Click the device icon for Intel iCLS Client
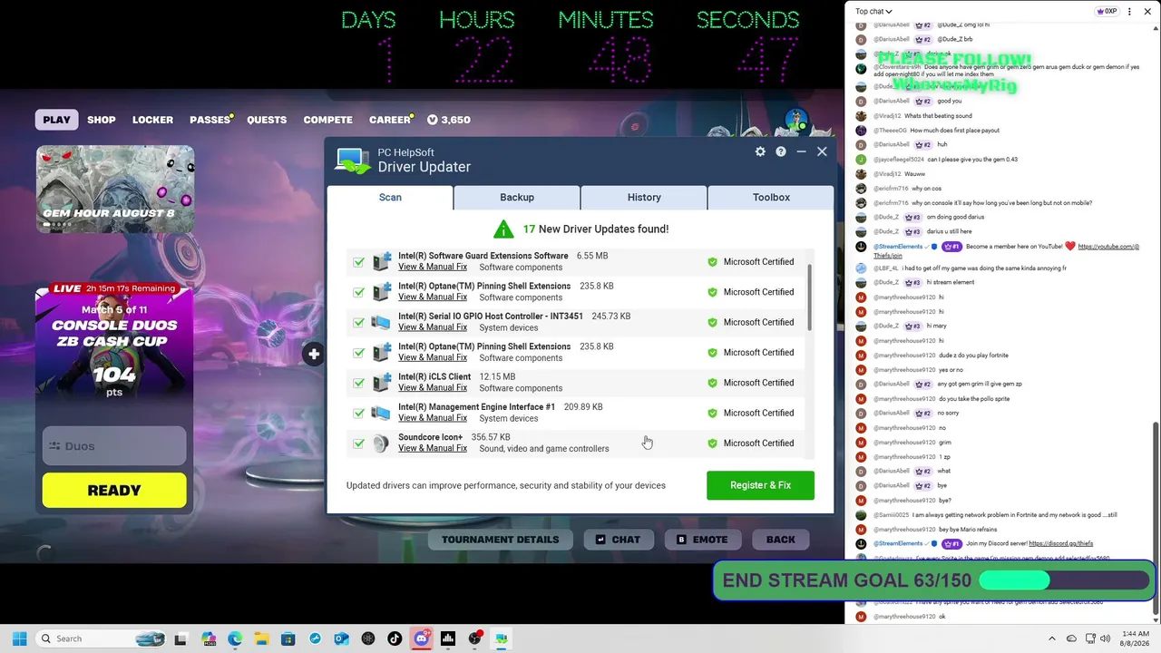Viewport: 1161px width, 653px height. [381, 383]
